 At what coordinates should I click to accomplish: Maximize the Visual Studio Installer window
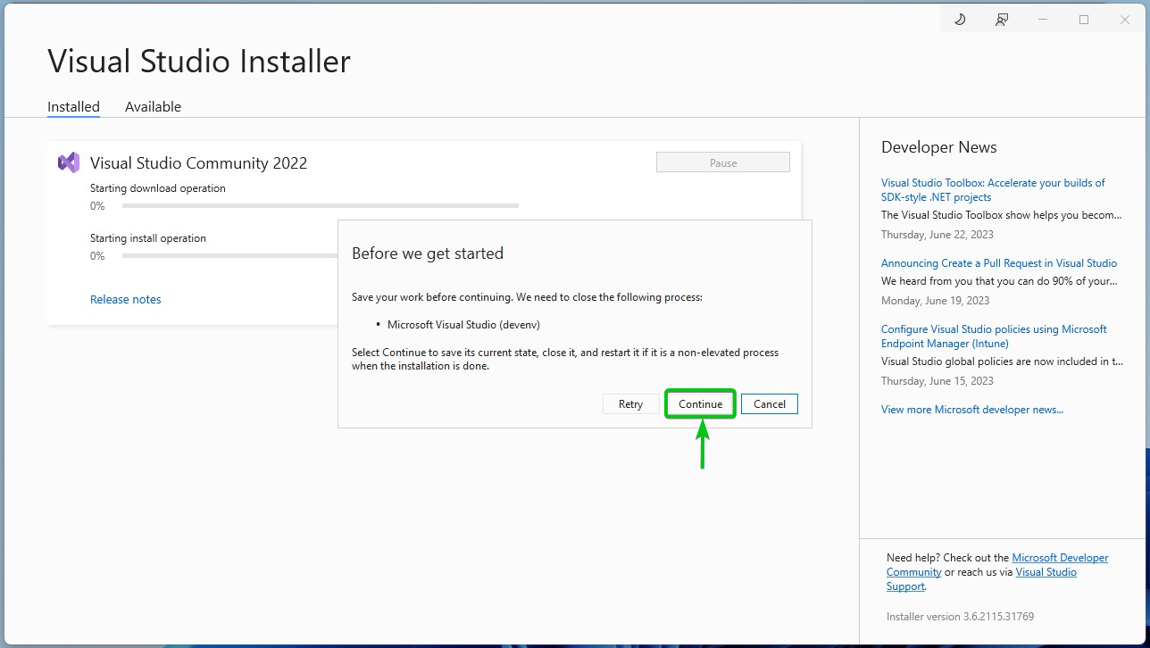click(x=1084, y=20)
